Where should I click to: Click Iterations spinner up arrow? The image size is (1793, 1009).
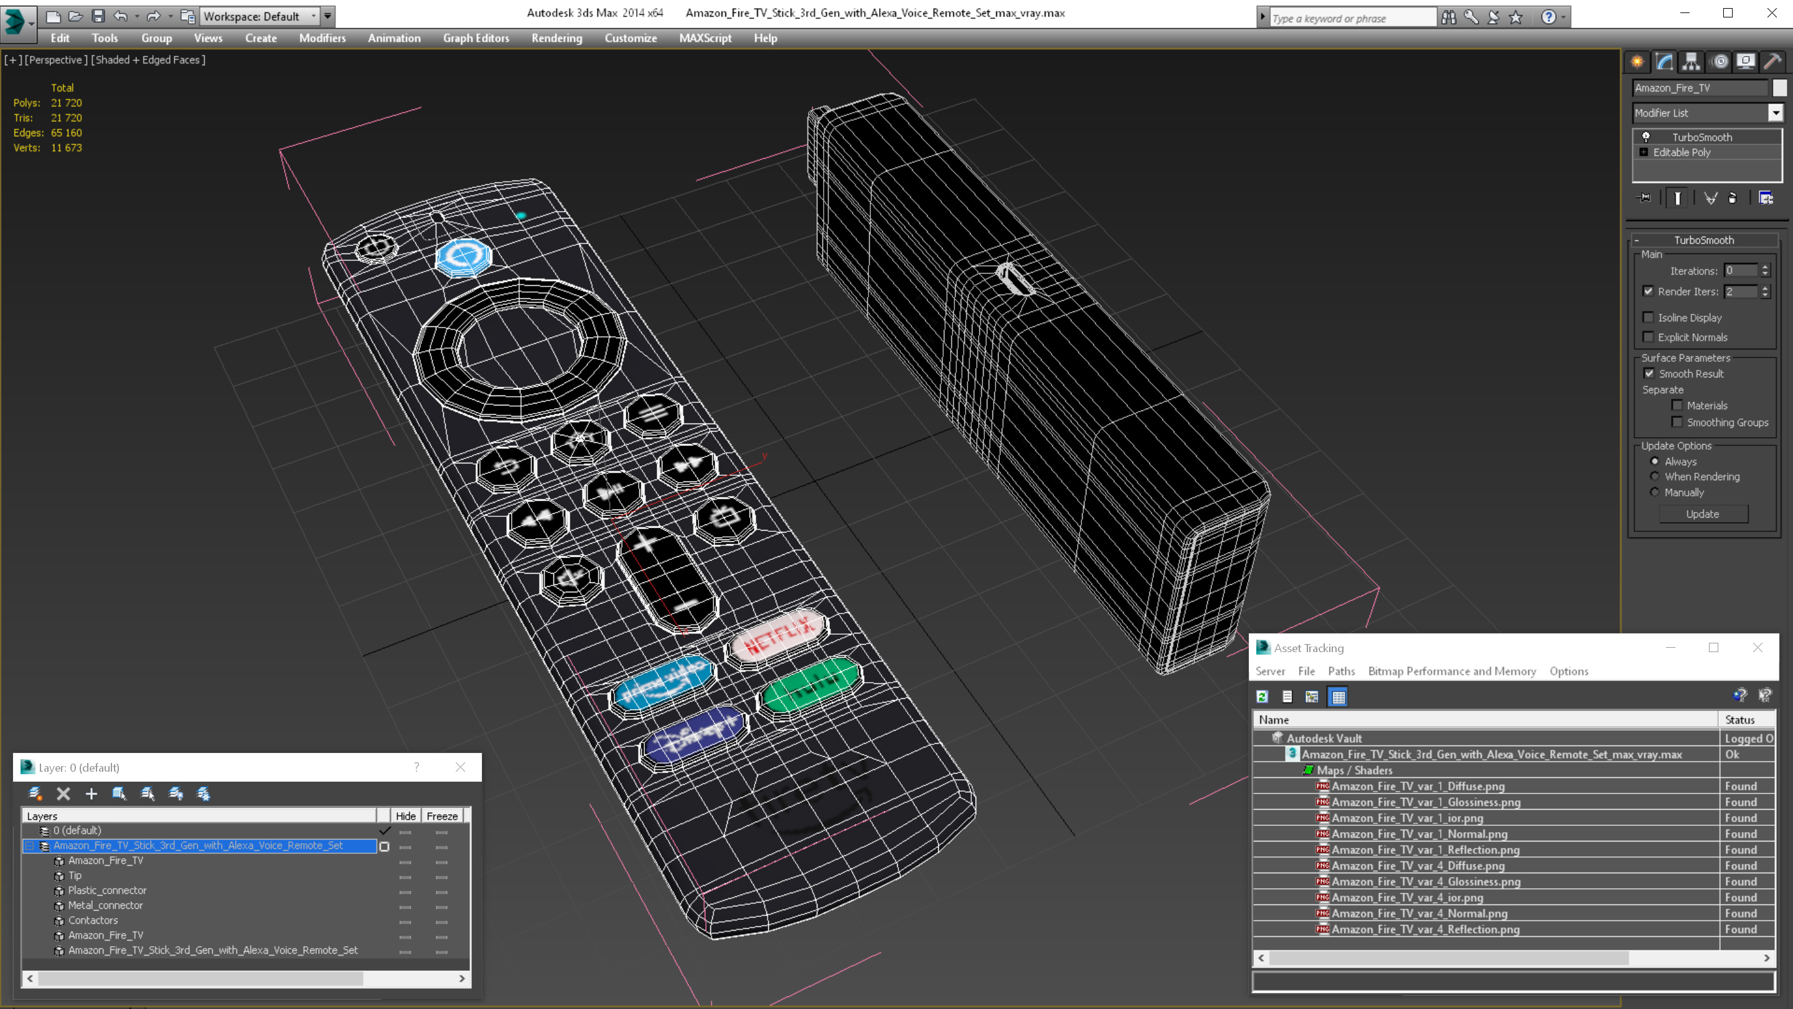click(x=1764, y=267)
